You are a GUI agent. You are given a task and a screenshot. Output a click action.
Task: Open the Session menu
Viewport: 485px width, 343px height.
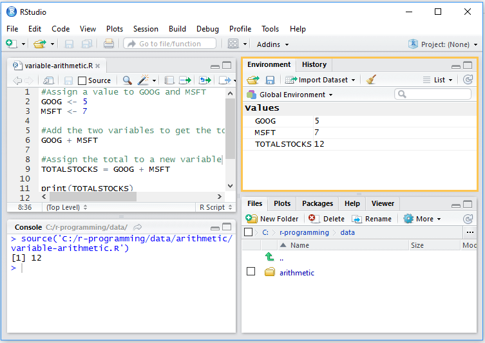146,29
